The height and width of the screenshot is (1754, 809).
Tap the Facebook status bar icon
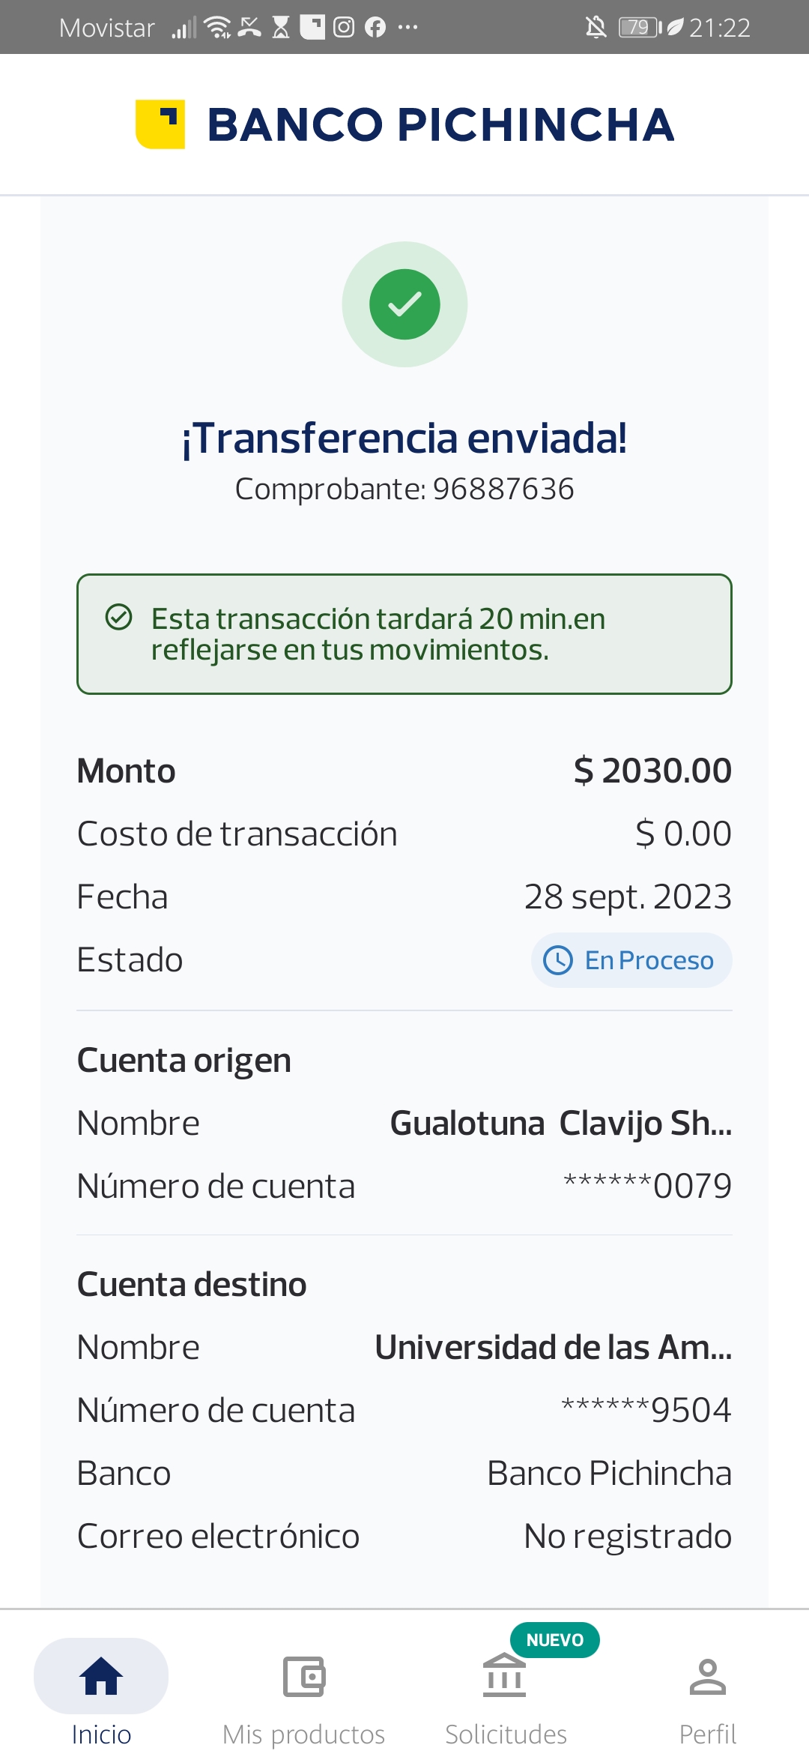[375, 28]
